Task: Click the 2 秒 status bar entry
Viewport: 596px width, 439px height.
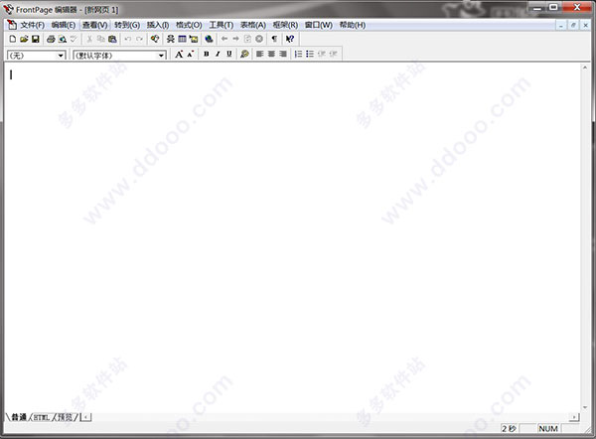Action: (x=509, y=429)
